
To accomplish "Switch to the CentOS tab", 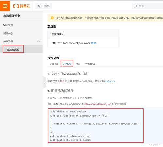I will pos(67,64).
